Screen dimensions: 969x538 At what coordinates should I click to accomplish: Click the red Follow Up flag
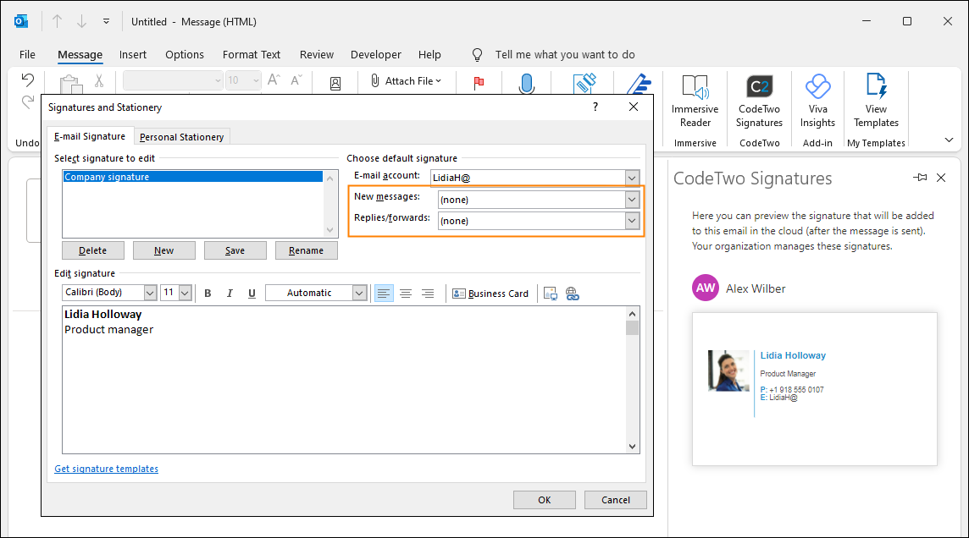pos(479,83)
